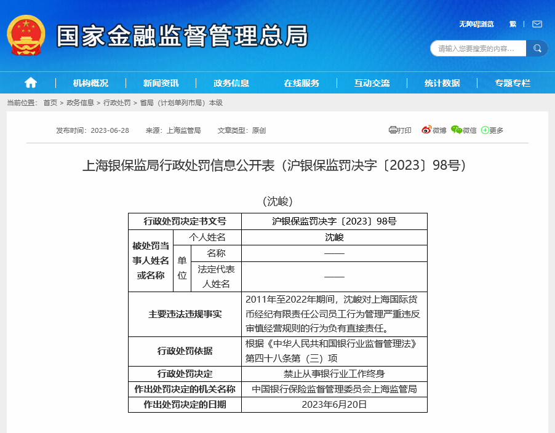The image size is (555, 433).
Task: Select the document number cell in table
Action: click(334, 221)
